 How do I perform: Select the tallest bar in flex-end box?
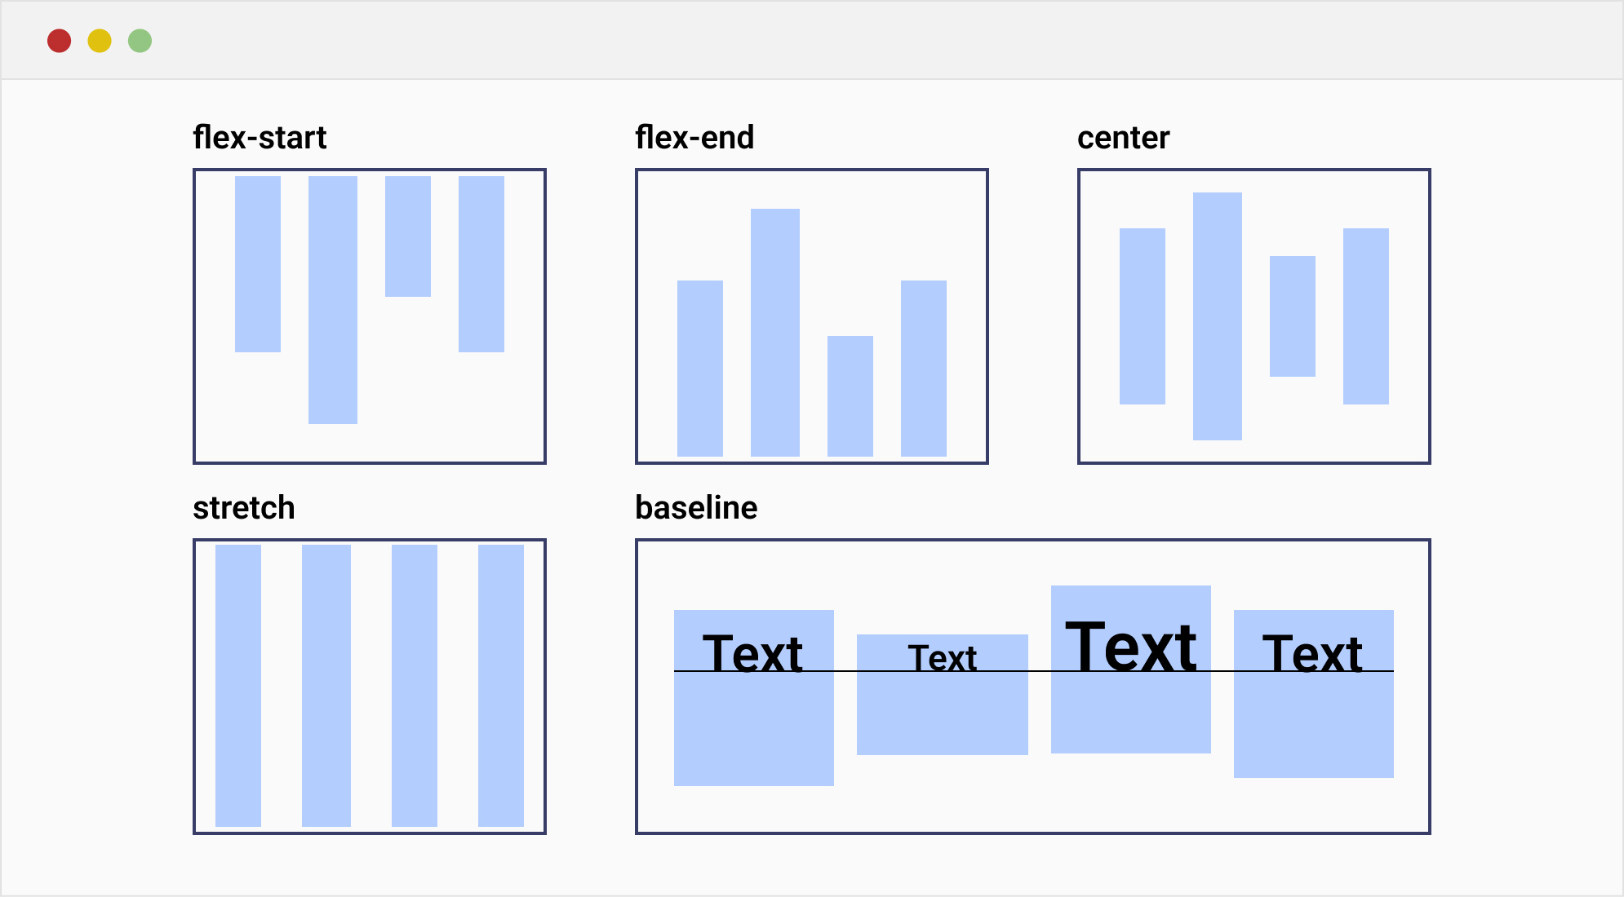point(775,332)
